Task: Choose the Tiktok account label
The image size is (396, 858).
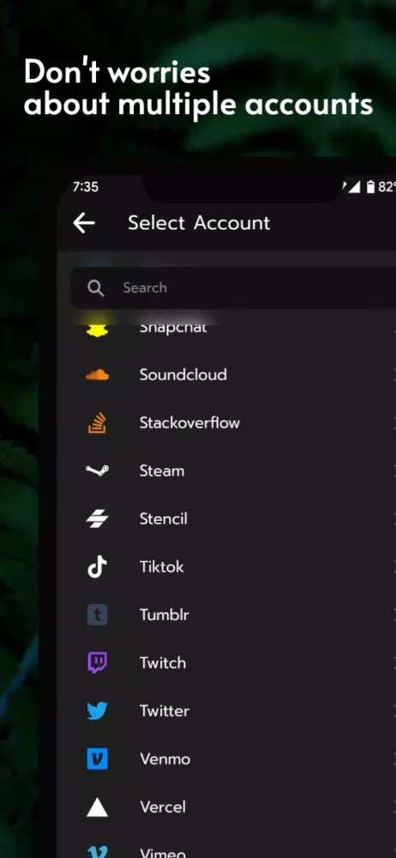Action: pos(162,566)
